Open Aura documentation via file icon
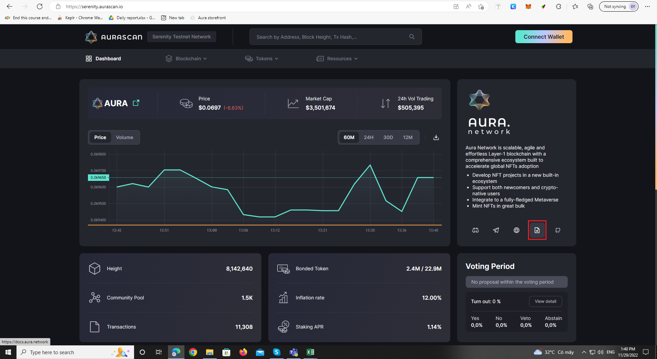The width and height of the screenshot is (657, 359). pyautogui.click(x=537, y=230)
